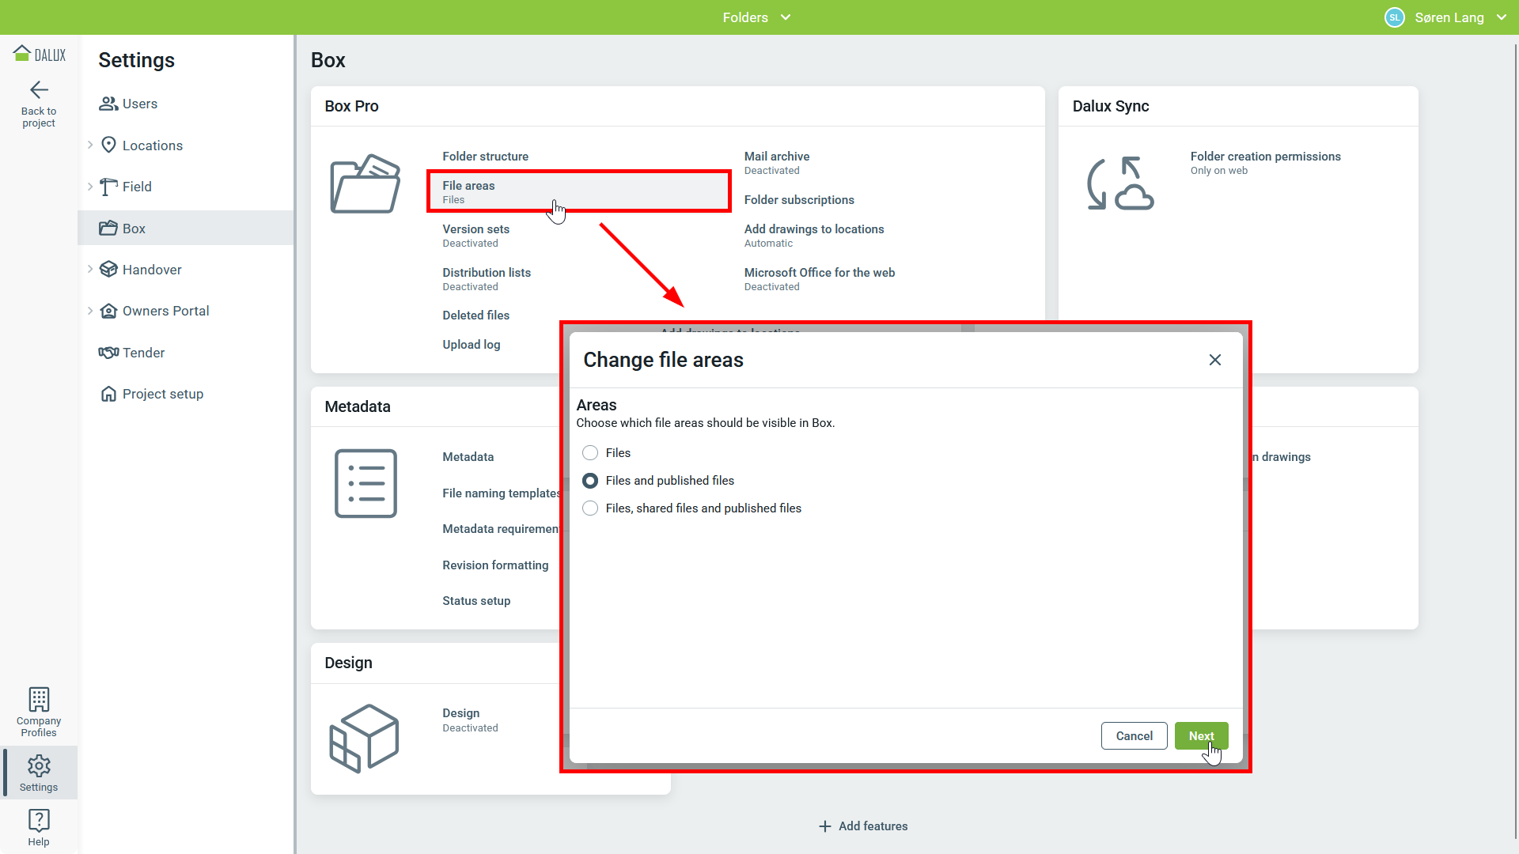Screen dimensions: 1519x854
Task: Close the Change file areas dialog
Action: pyautogui.click(x=1215, y=360)
